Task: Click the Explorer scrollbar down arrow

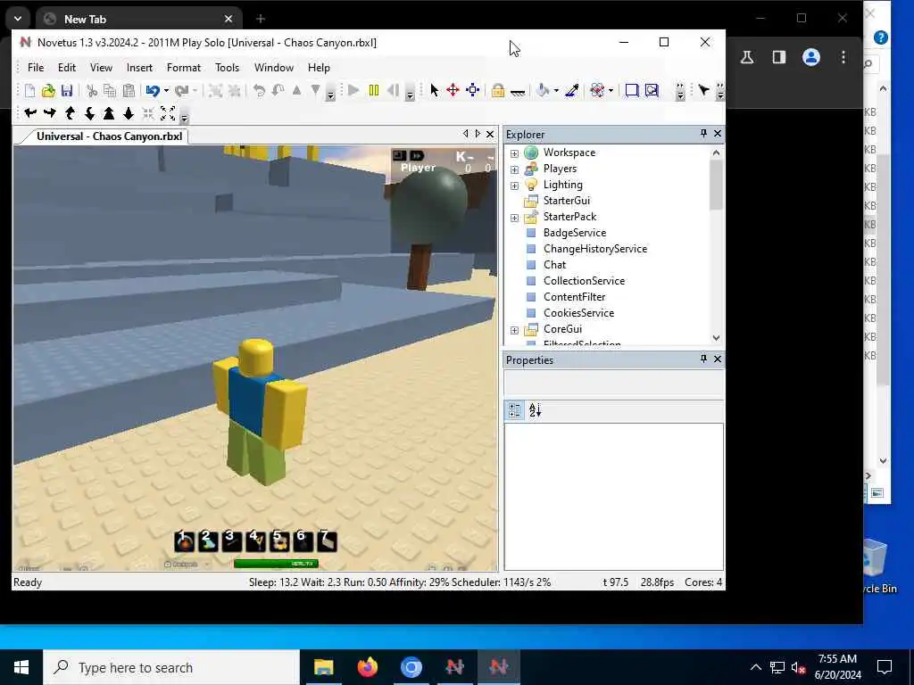Action: coord(716,338)
